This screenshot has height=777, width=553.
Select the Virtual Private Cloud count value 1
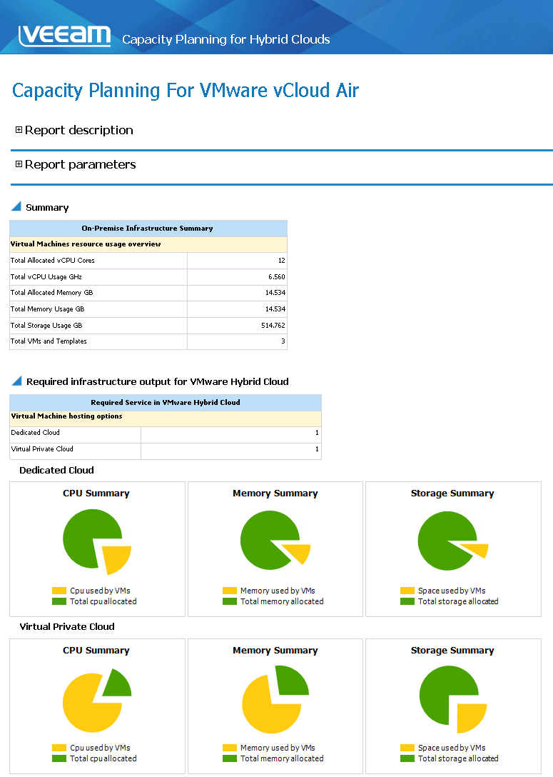[317, 449]
